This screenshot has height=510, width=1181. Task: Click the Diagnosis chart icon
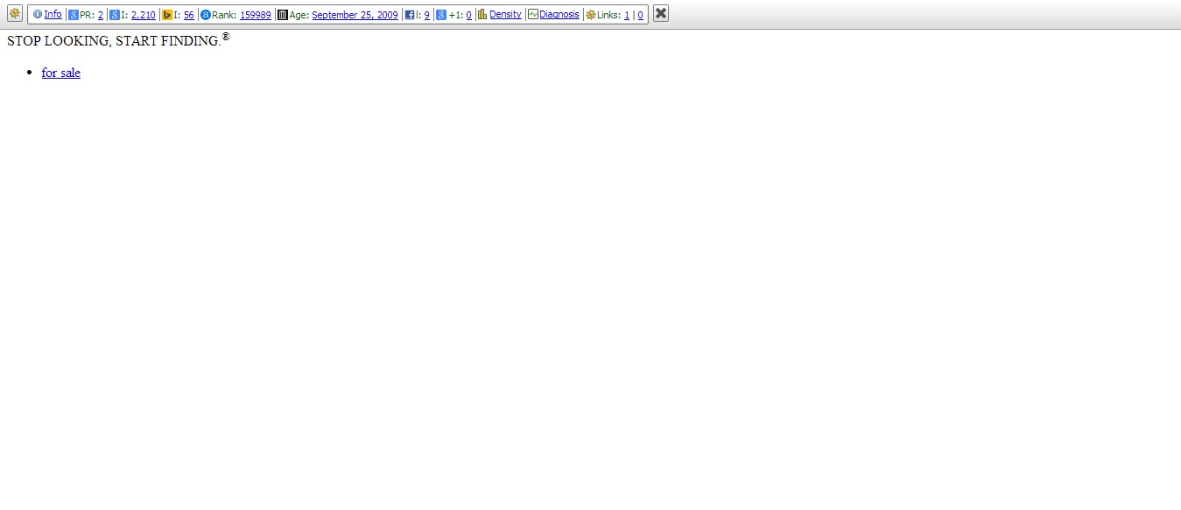tap(532, 14)
